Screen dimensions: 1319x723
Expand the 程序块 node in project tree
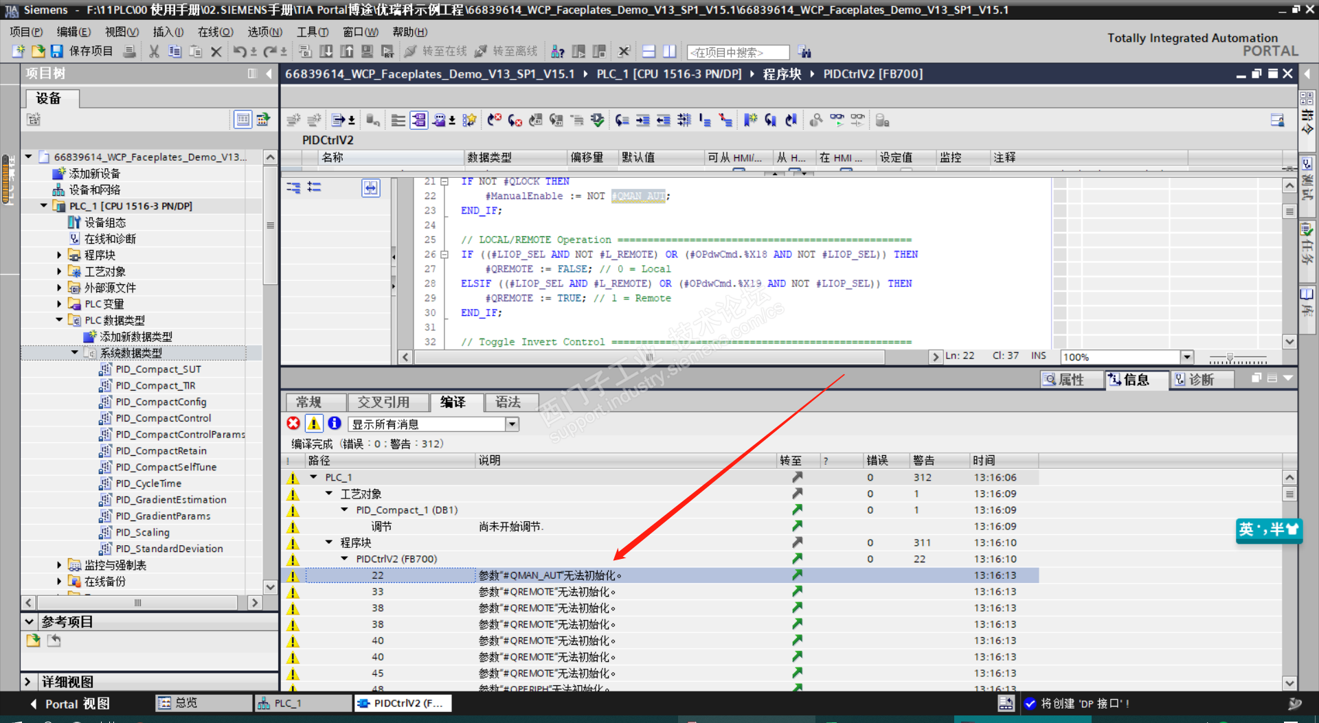click(59, 255)
